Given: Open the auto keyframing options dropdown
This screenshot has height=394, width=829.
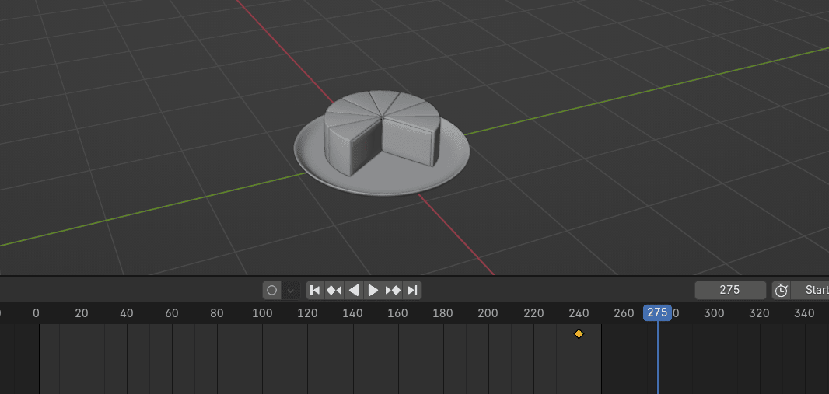Looking at the screenshot, I should pos(291,291).
